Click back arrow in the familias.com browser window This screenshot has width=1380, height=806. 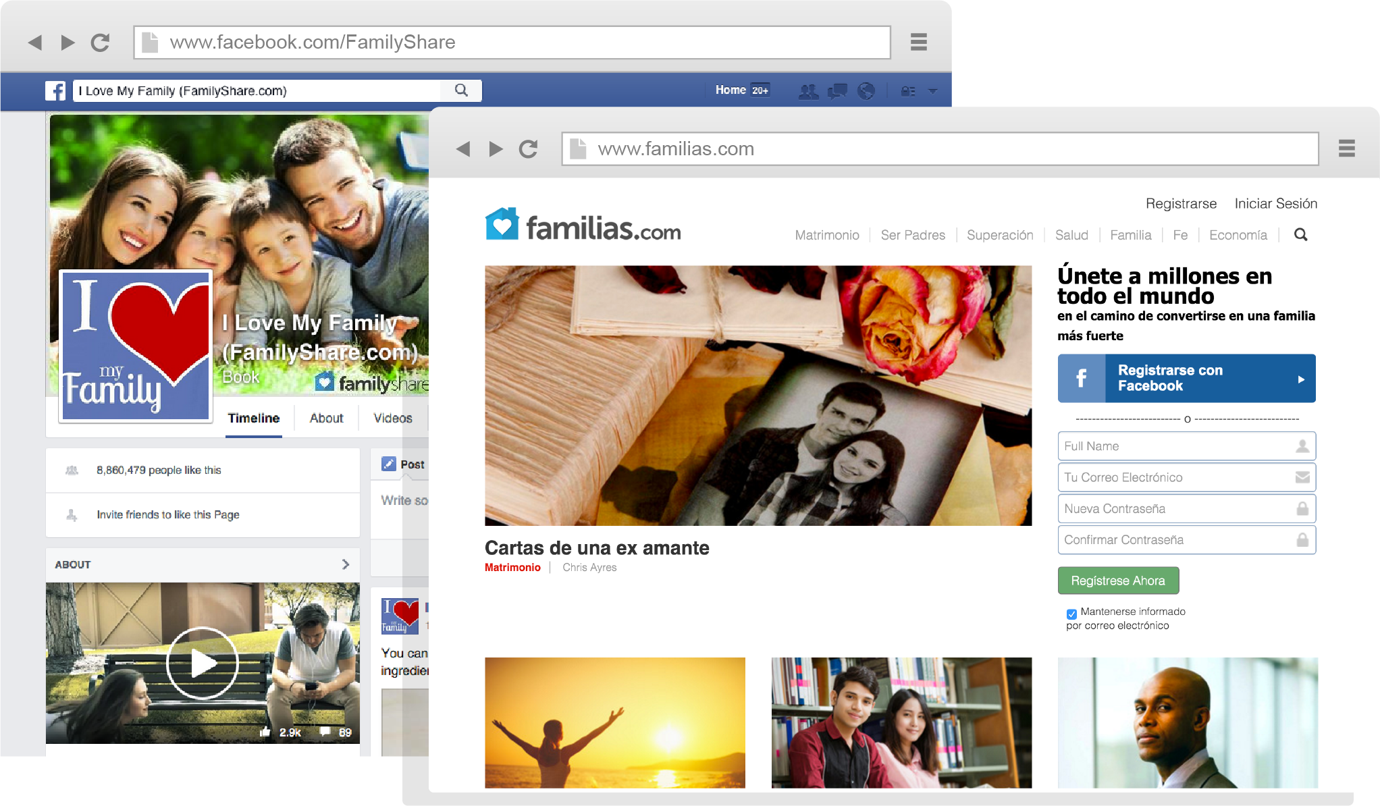(x=463, y=149)
